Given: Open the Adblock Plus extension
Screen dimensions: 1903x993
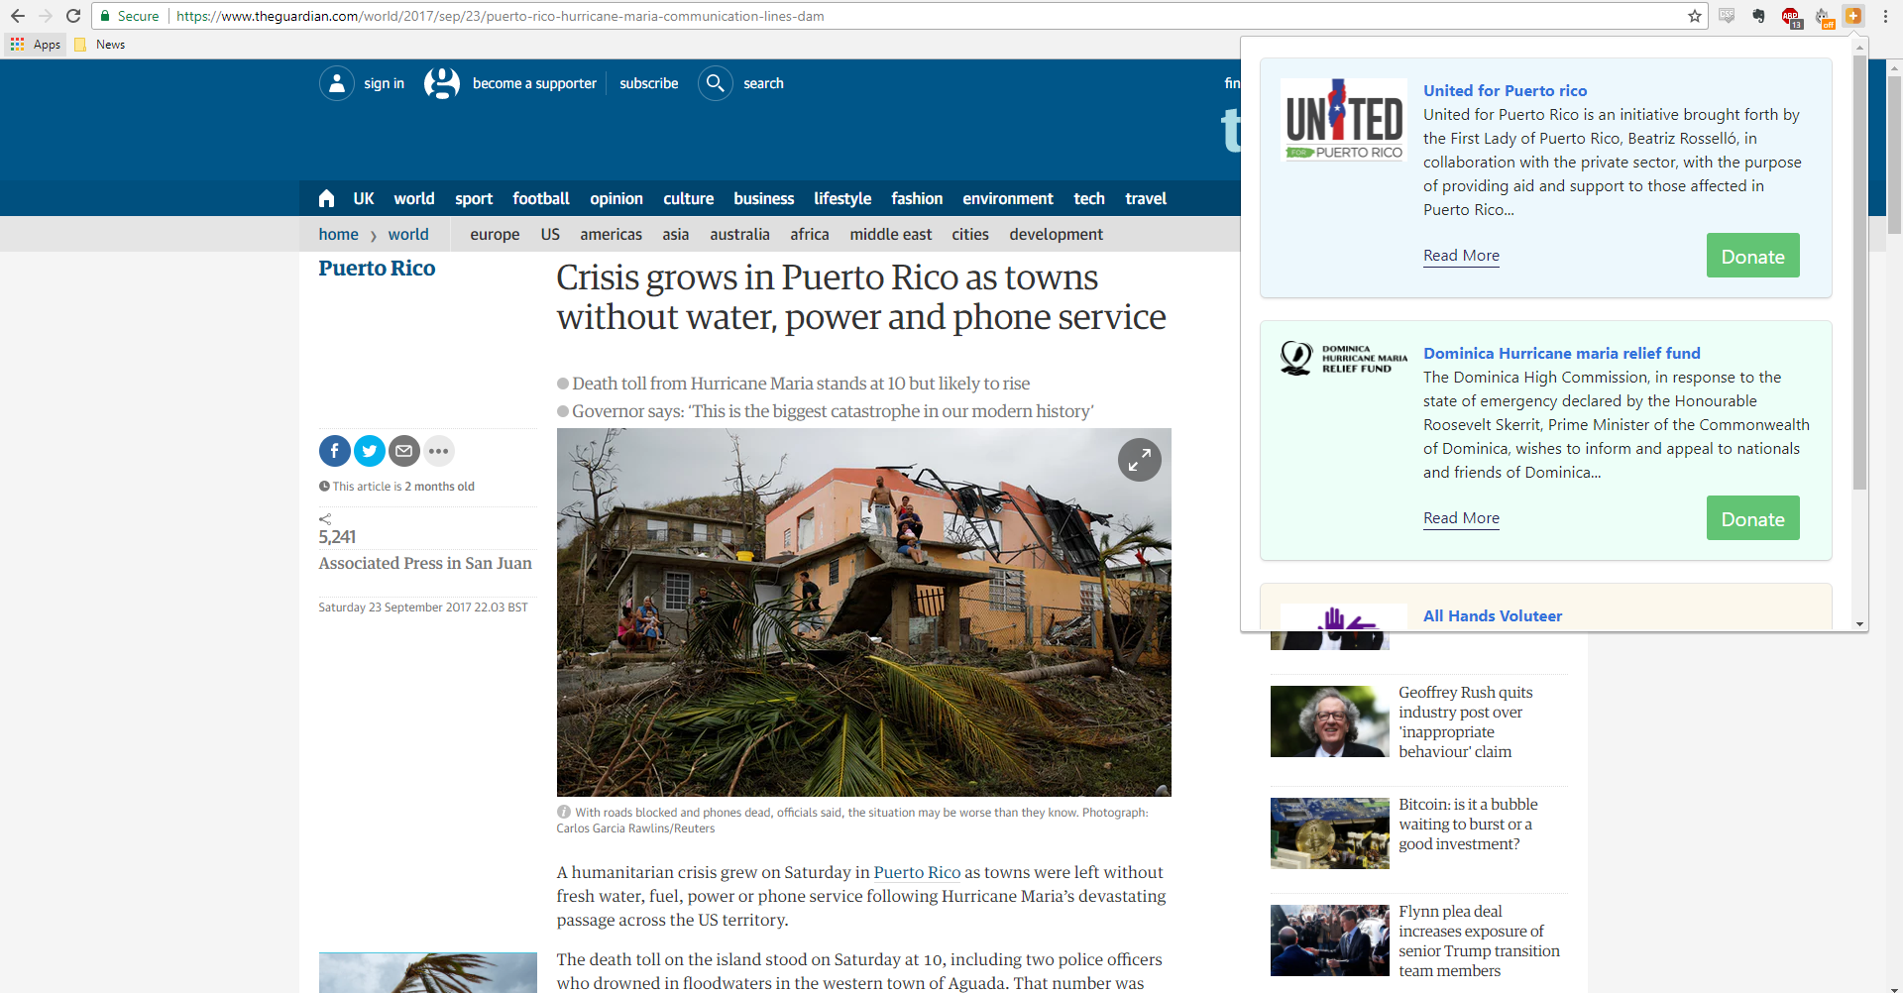Looking at the screenshot, I should (1791, 17).
